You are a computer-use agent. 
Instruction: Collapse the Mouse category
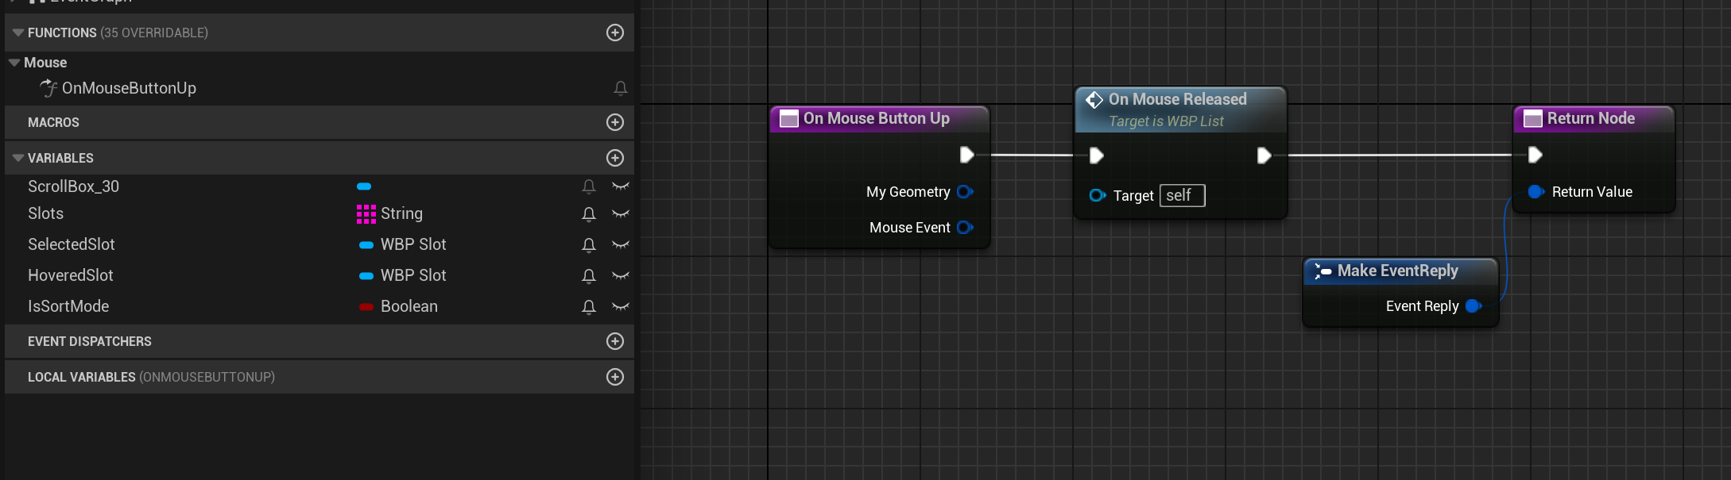tap(14, 62)
